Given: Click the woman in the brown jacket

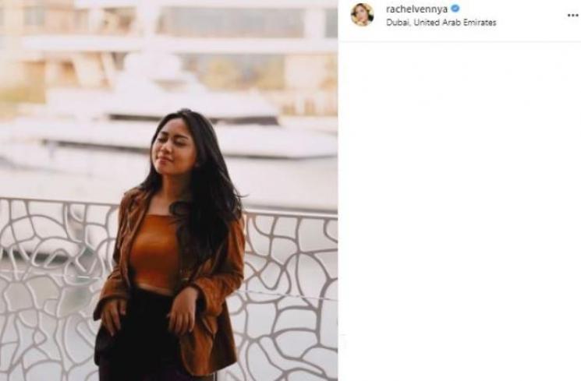Looking at the screenshot, I should click(x=171, y=245).
